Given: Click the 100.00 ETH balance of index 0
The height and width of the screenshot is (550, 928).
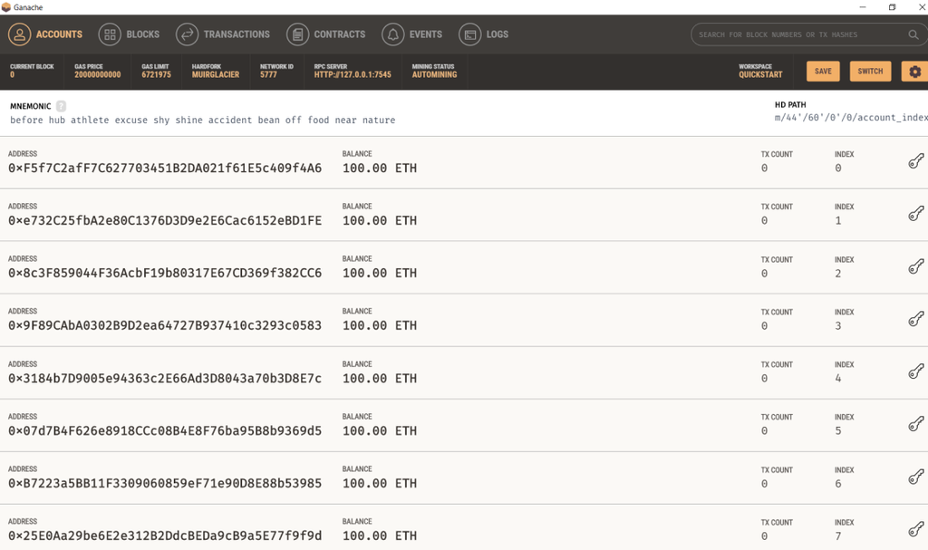Looking at the screenshot, I should coord(380,169).
